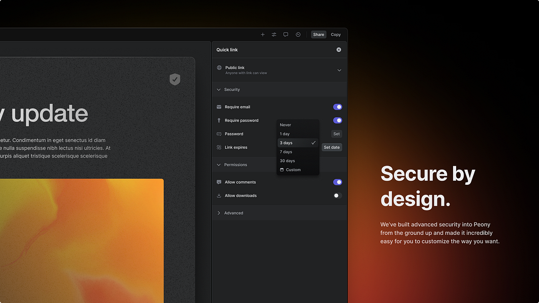539x303 pixels.
Task: Click the checkmark next to 3 days
Action: click(314, 143)
